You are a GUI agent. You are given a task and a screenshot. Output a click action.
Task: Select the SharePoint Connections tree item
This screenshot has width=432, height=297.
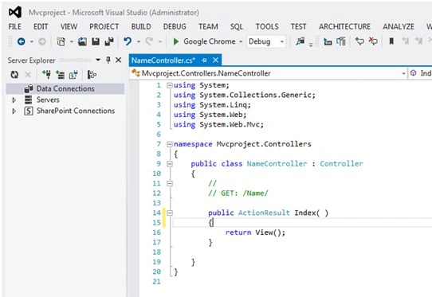[76, 111]
